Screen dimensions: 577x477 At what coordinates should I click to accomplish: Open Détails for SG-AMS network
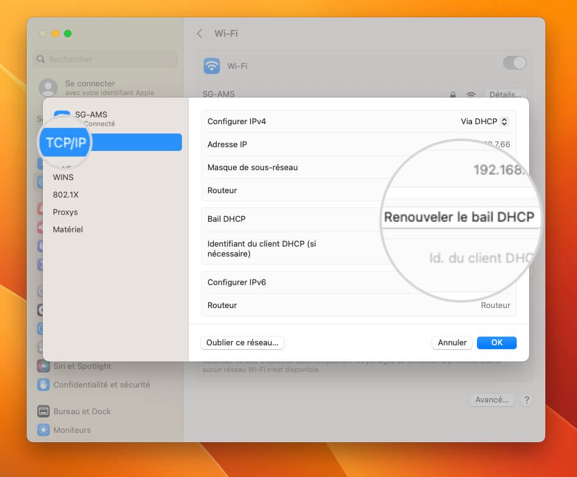click(x=505, y=94)
